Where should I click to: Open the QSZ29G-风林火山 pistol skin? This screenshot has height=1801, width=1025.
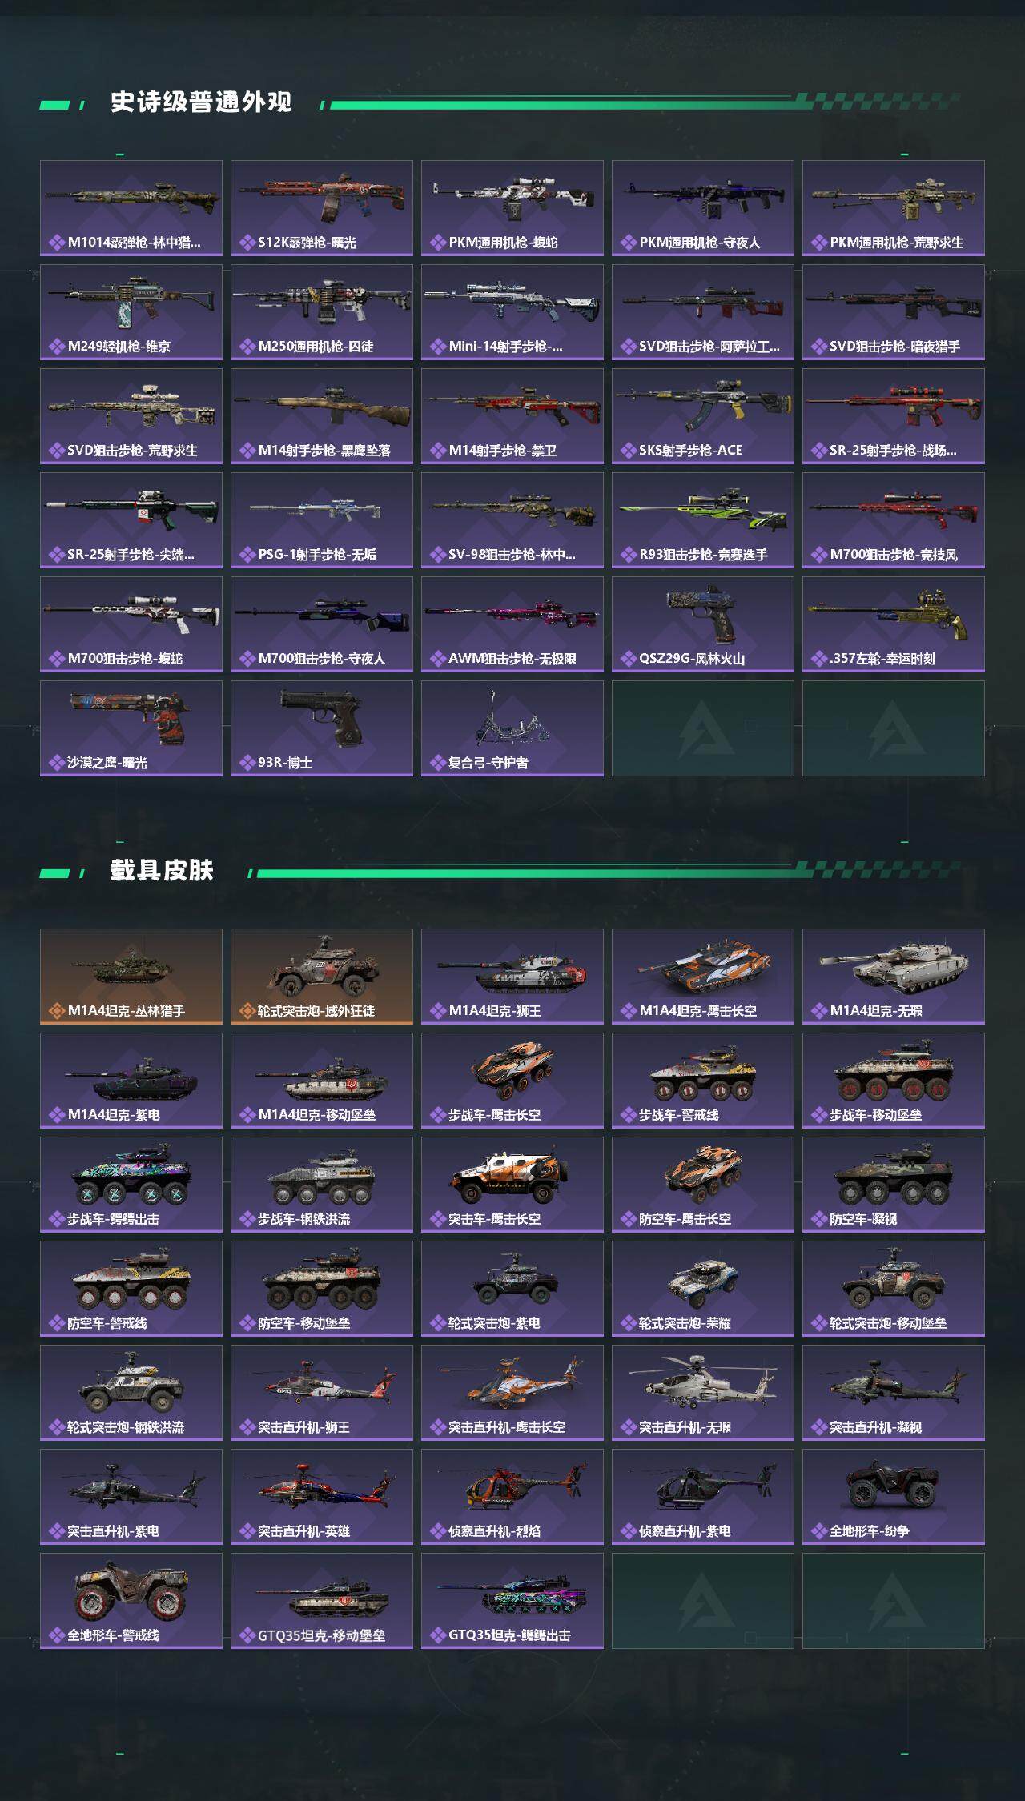pyautogui.click(x=703, y=624)
